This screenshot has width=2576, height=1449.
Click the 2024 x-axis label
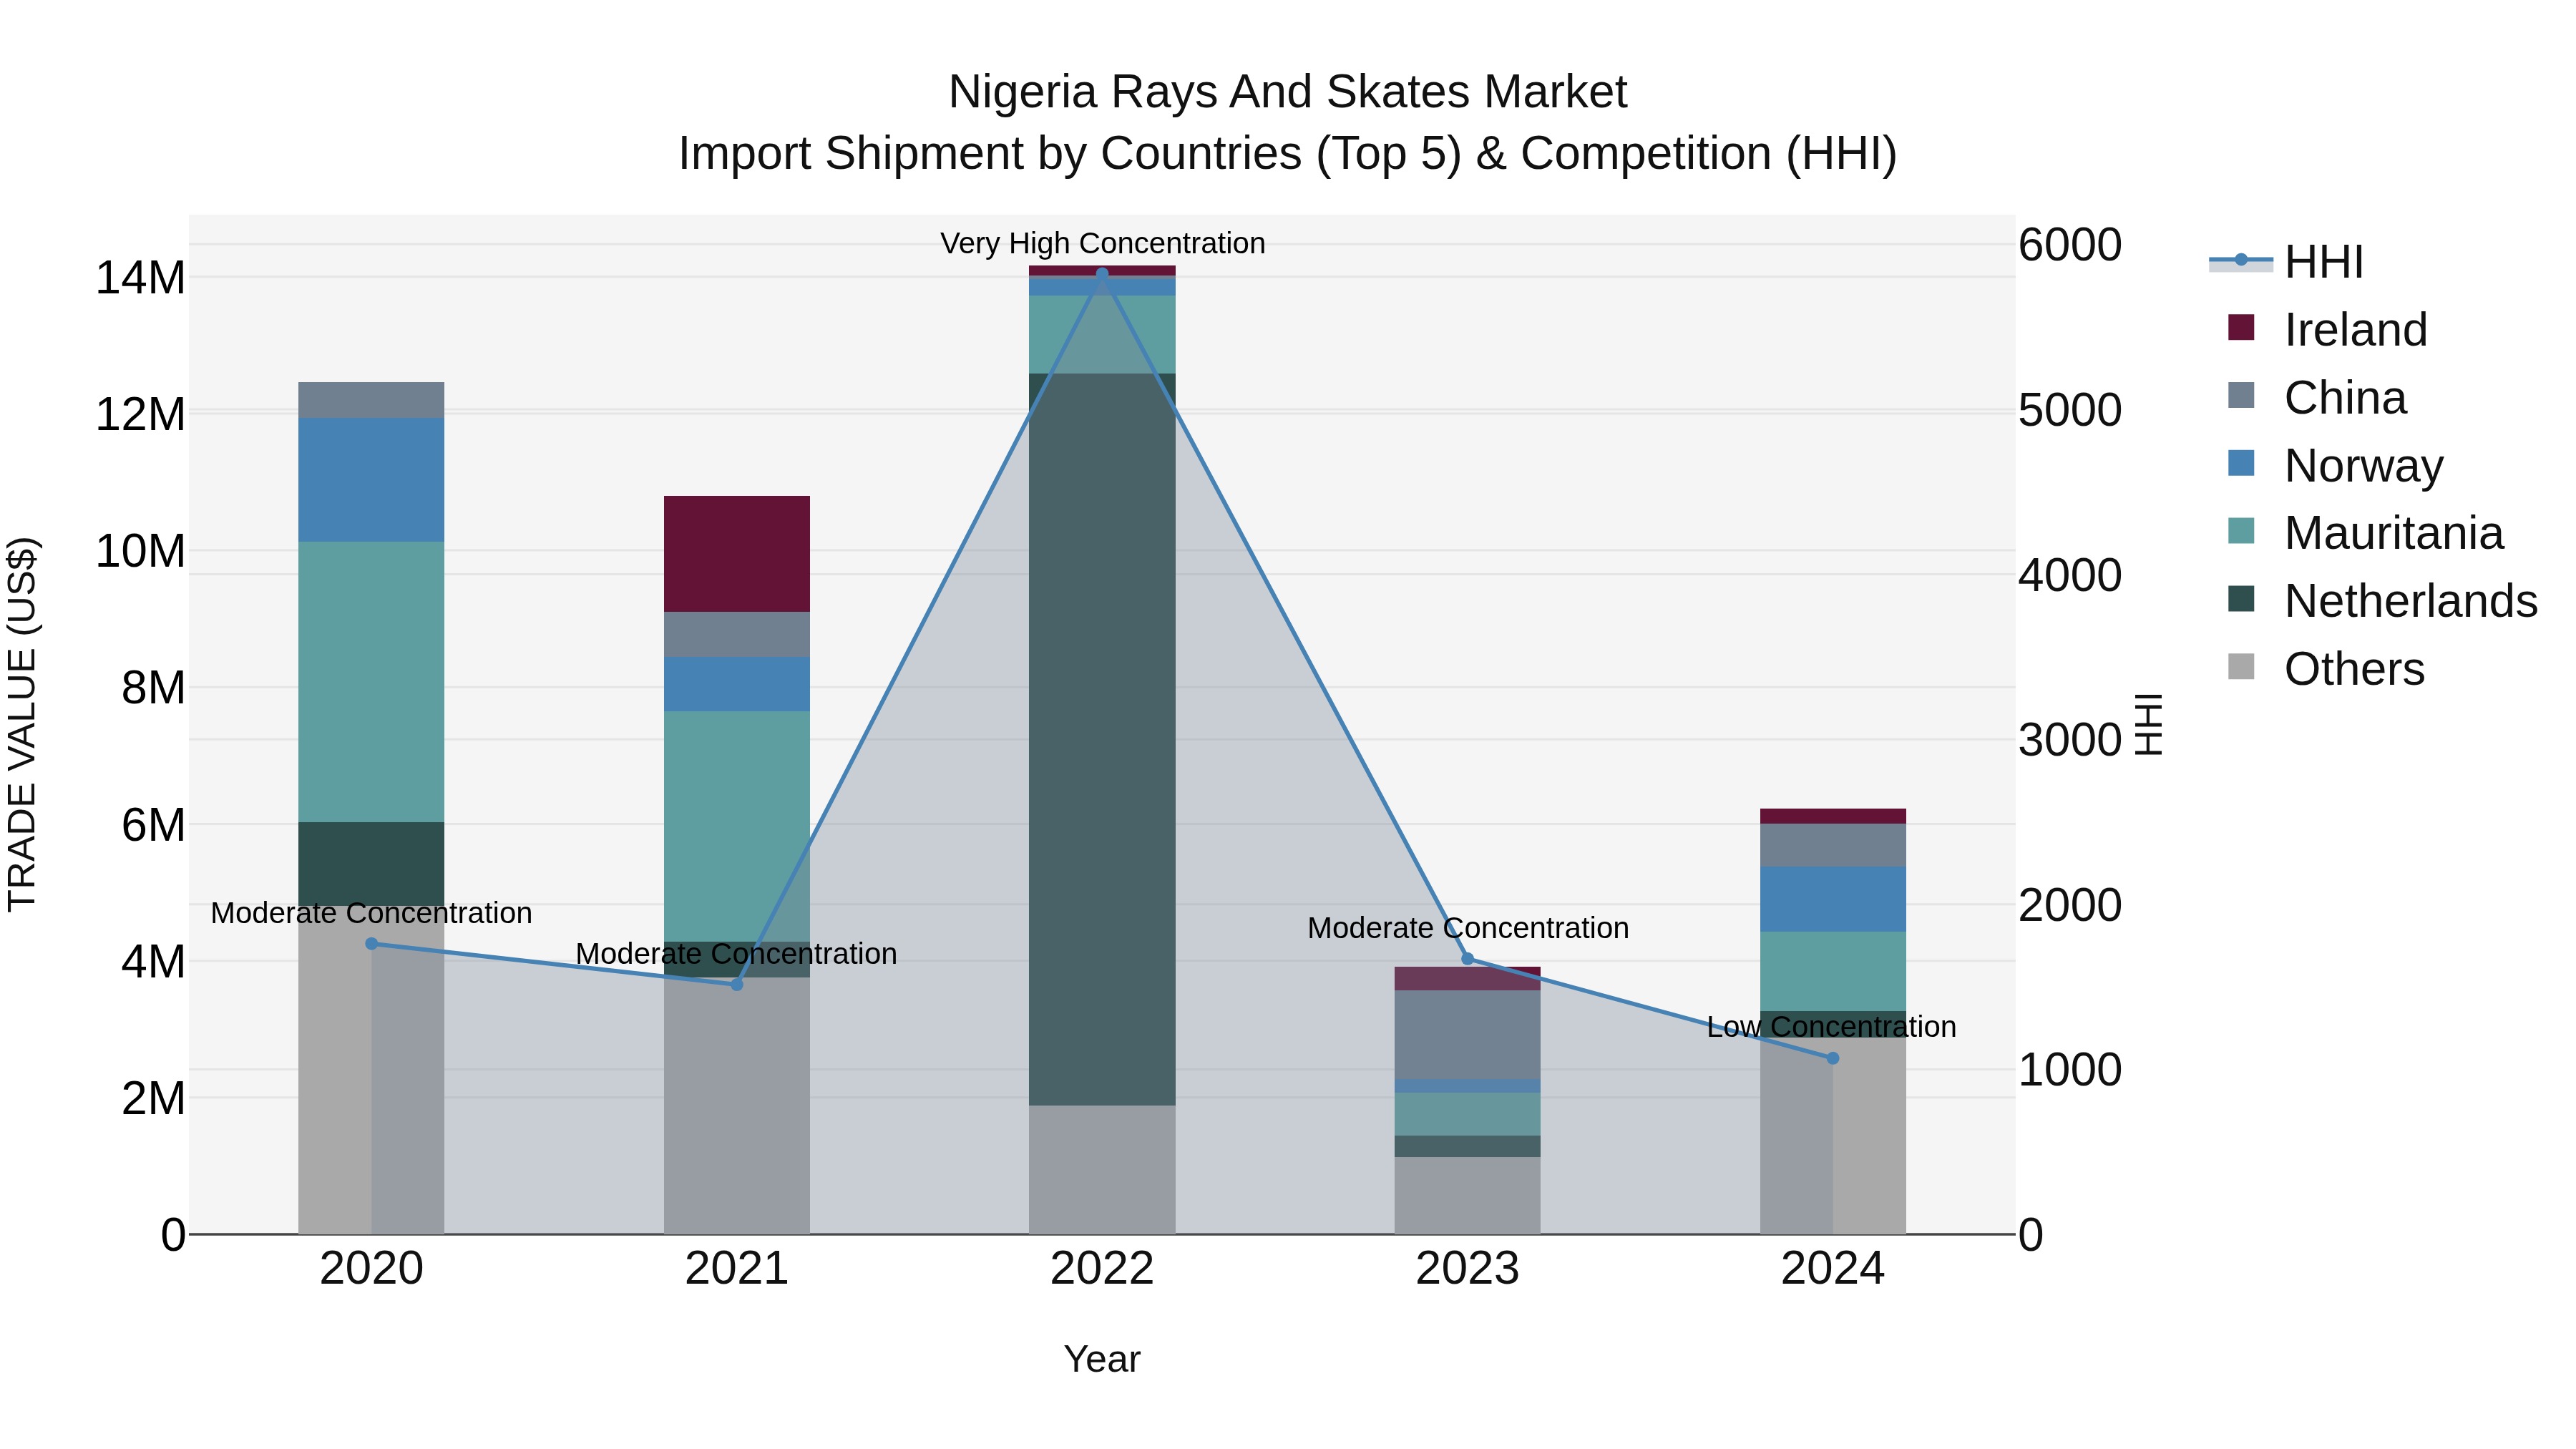click(1833, 1269)
